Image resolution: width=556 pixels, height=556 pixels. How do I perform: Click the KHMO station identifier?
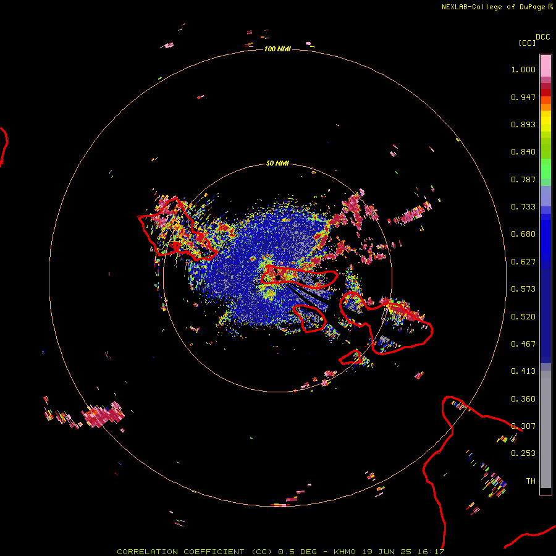[344, 552]
